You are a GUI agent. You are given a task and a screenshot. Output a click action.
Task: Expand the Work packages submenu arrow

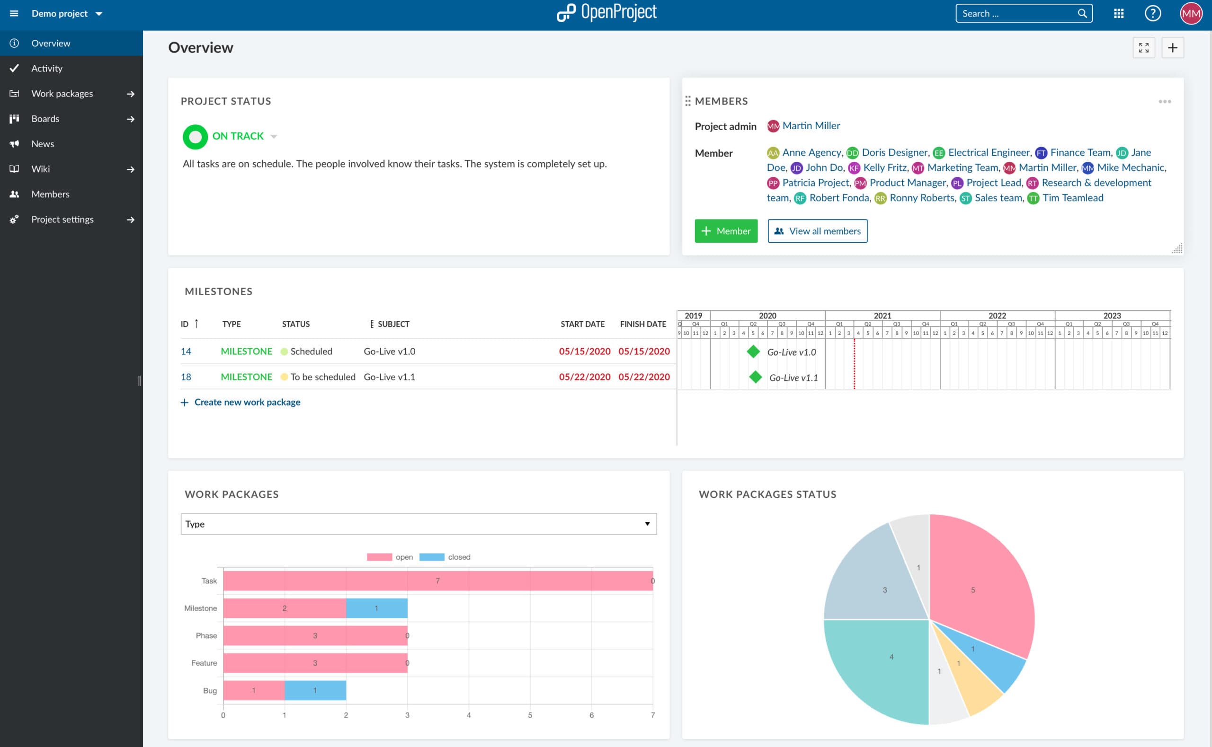[131, 94]
